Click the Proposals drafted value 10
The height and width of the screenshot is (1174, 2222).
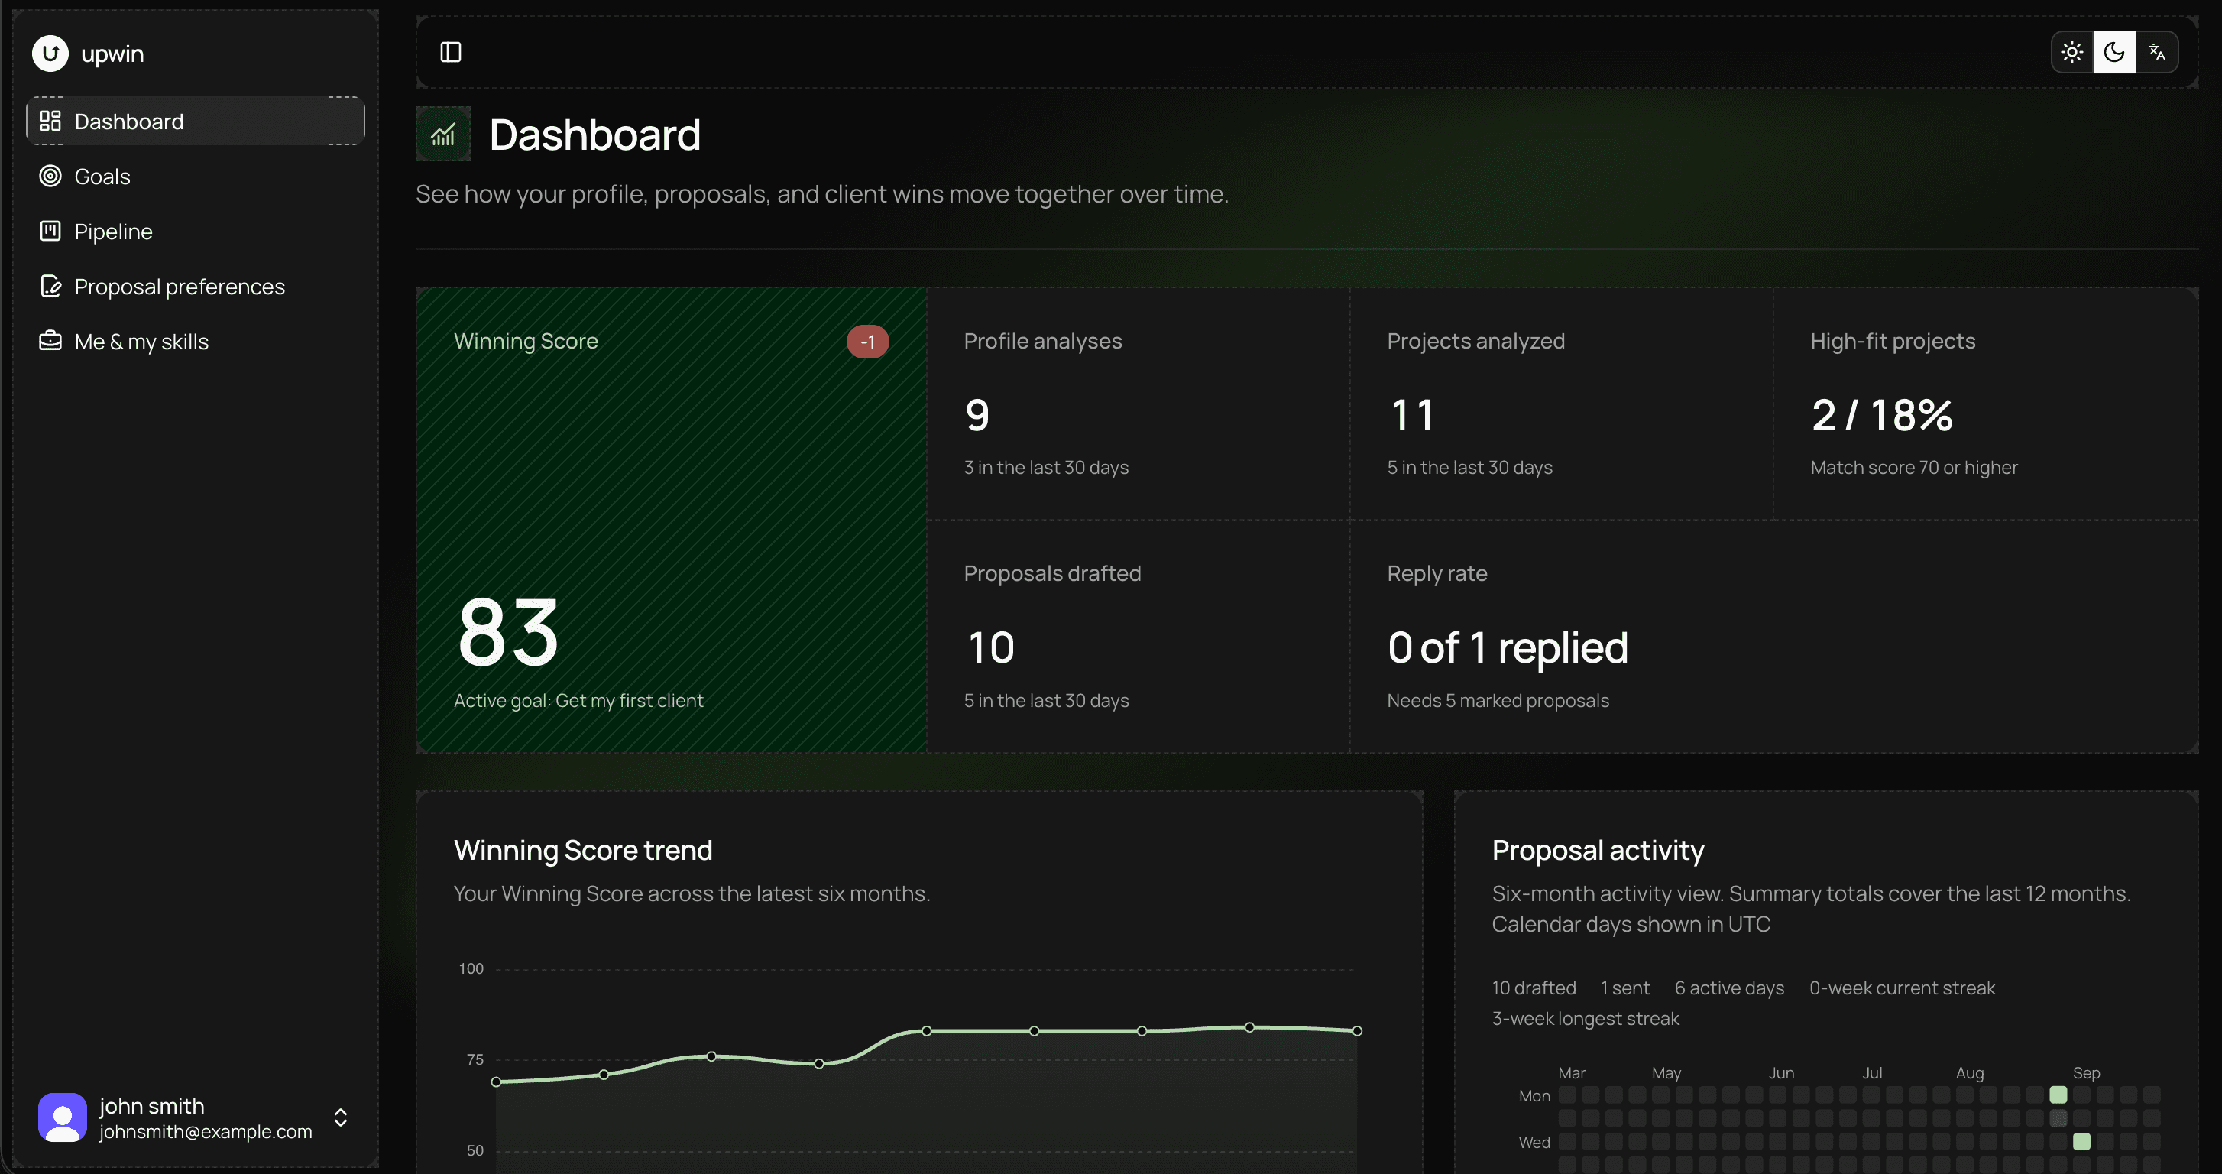click(x=990, y=648)
